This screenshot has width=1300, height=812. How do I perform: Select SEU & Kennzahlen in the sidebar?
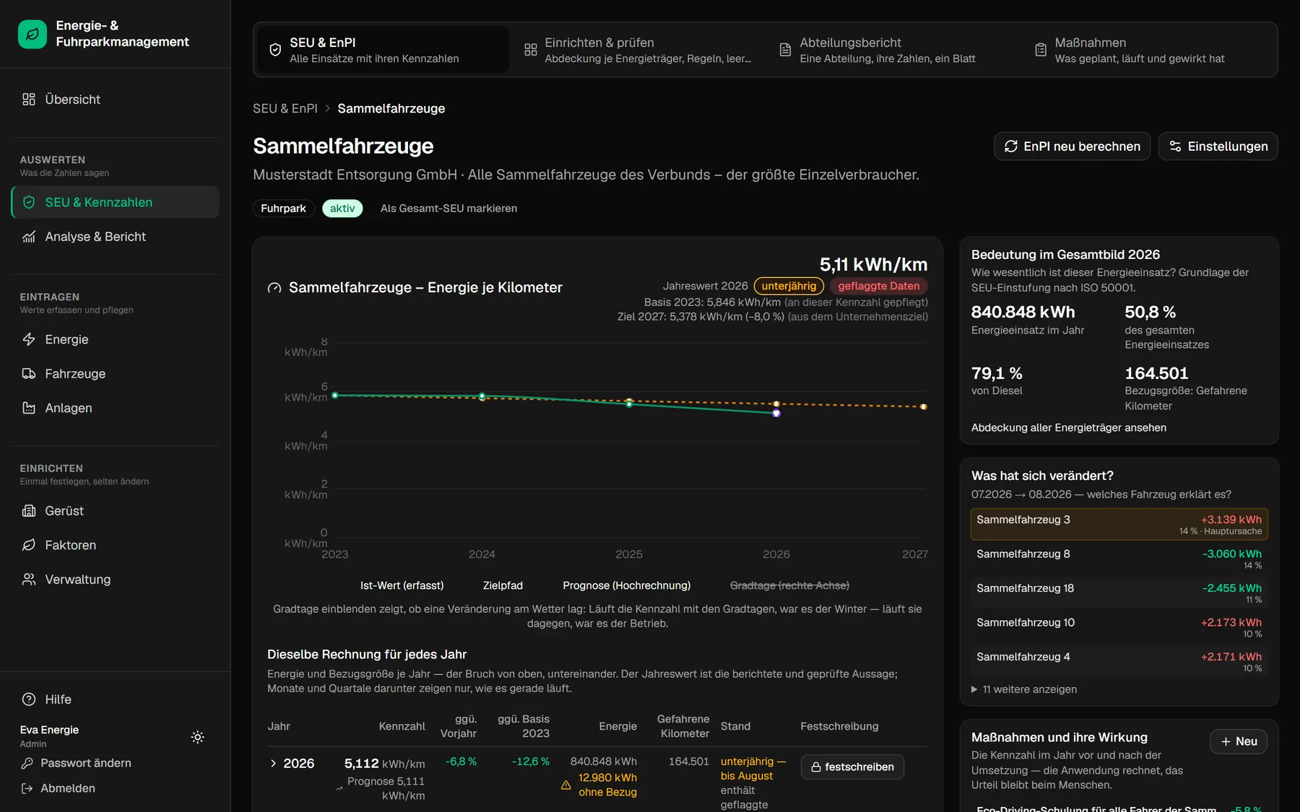pos(116,202)
